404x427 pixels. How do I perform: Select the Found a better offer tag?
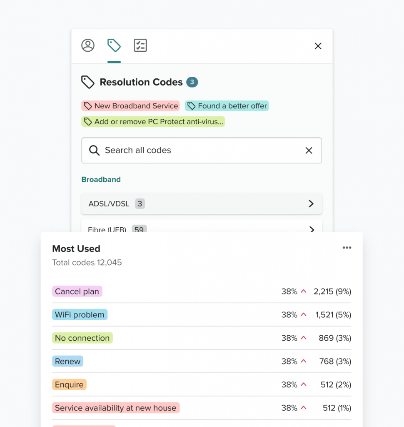click(227, 106)
